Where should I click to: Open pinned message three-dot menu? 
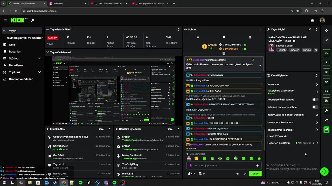(x=260, y=60)
